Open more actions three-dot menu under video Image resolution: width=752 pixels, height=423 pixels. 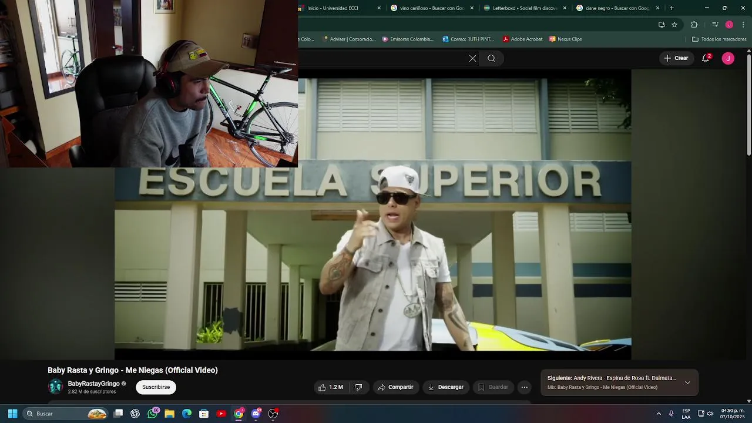click(525, 387)
